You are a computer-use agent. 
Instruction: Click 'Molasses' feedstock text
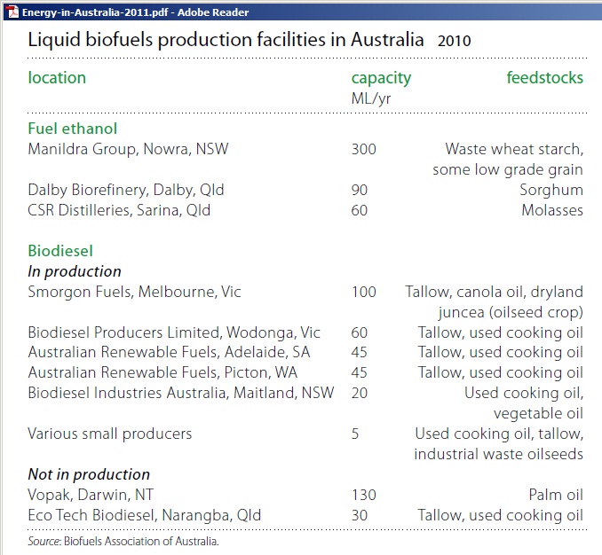(552, 210)
